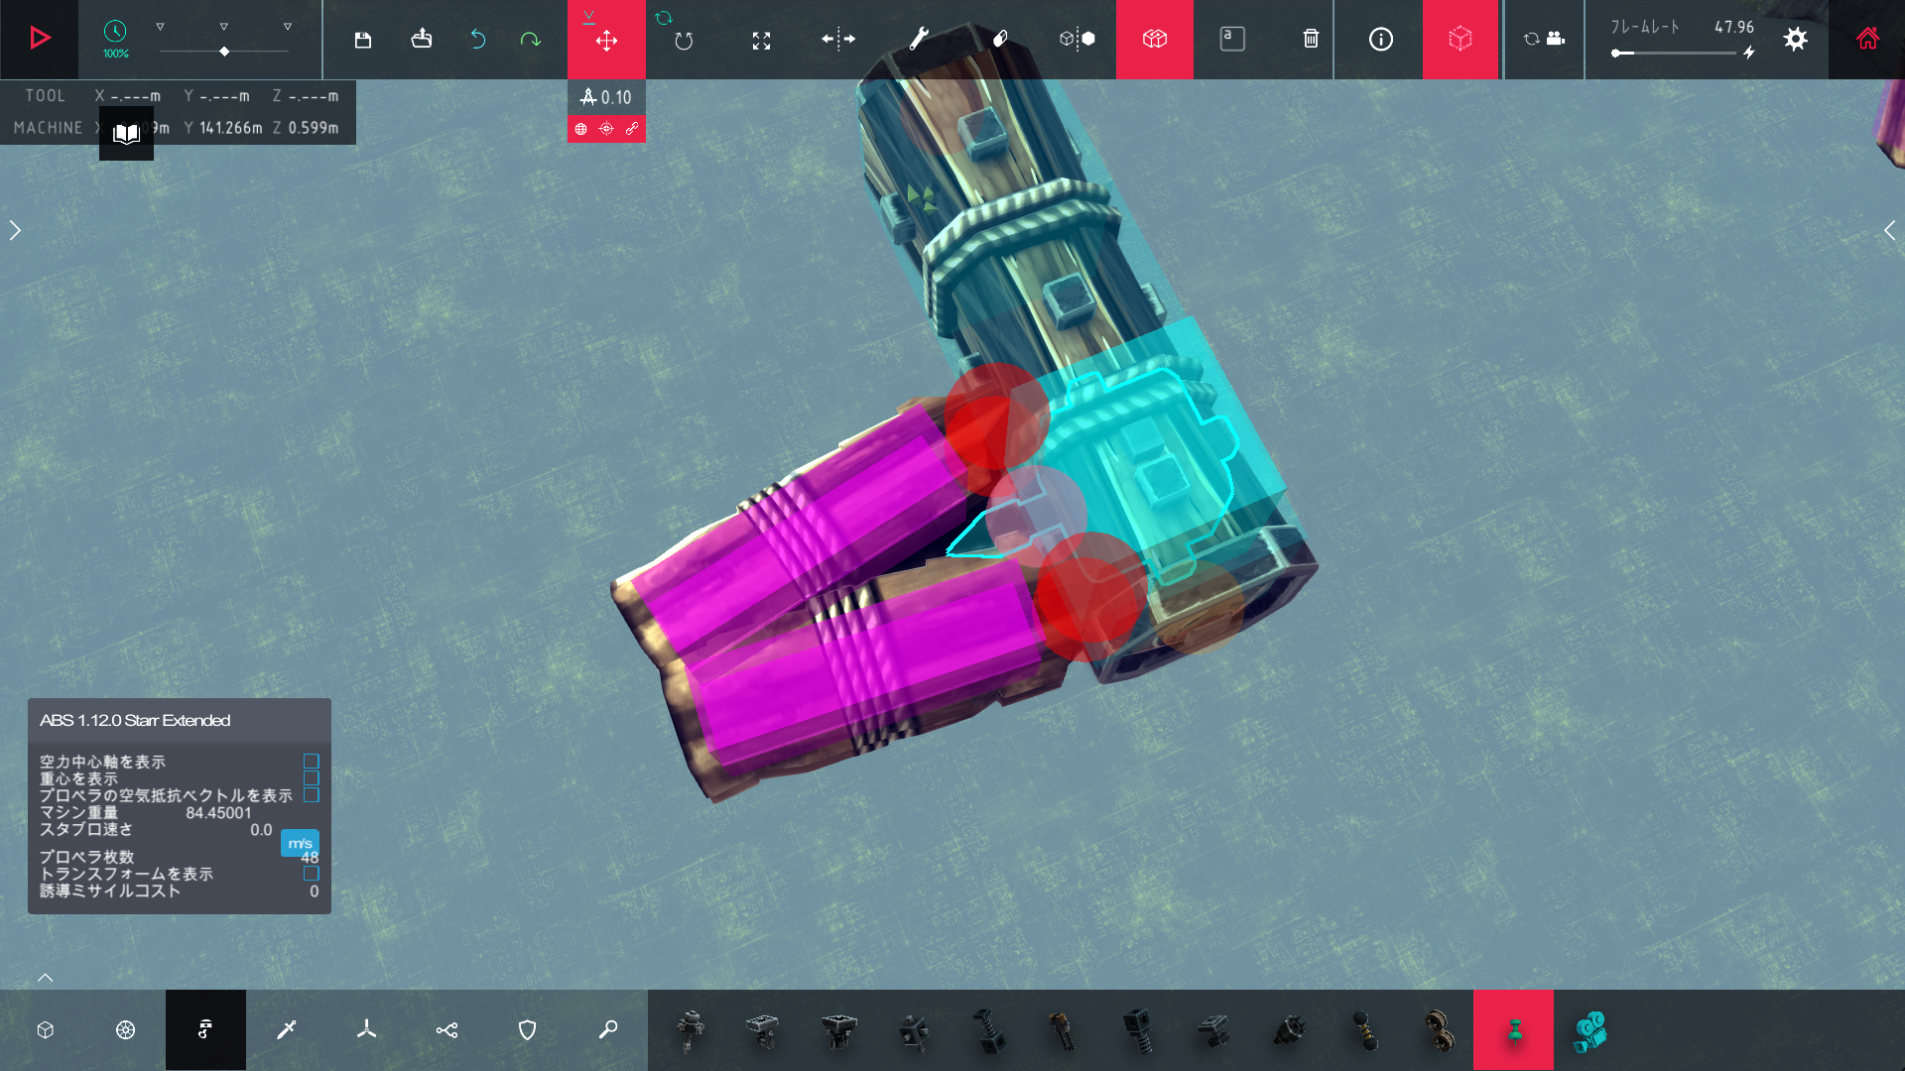Select the wrench key mapper tool
The width and height of the screenshot is (1905, 1071).
pyautogui.click(x=919, y=40)
